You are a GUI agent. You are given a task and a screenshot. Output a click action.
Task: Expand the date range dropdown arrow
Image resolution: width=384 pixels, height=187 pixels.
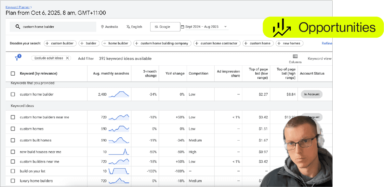pyautogui.click(x=225, y=27)
